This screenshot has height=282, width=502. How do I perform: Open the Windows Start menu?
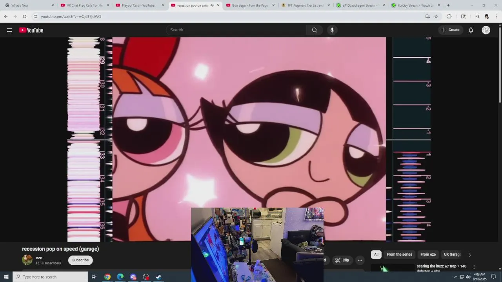tap(6, 277)
